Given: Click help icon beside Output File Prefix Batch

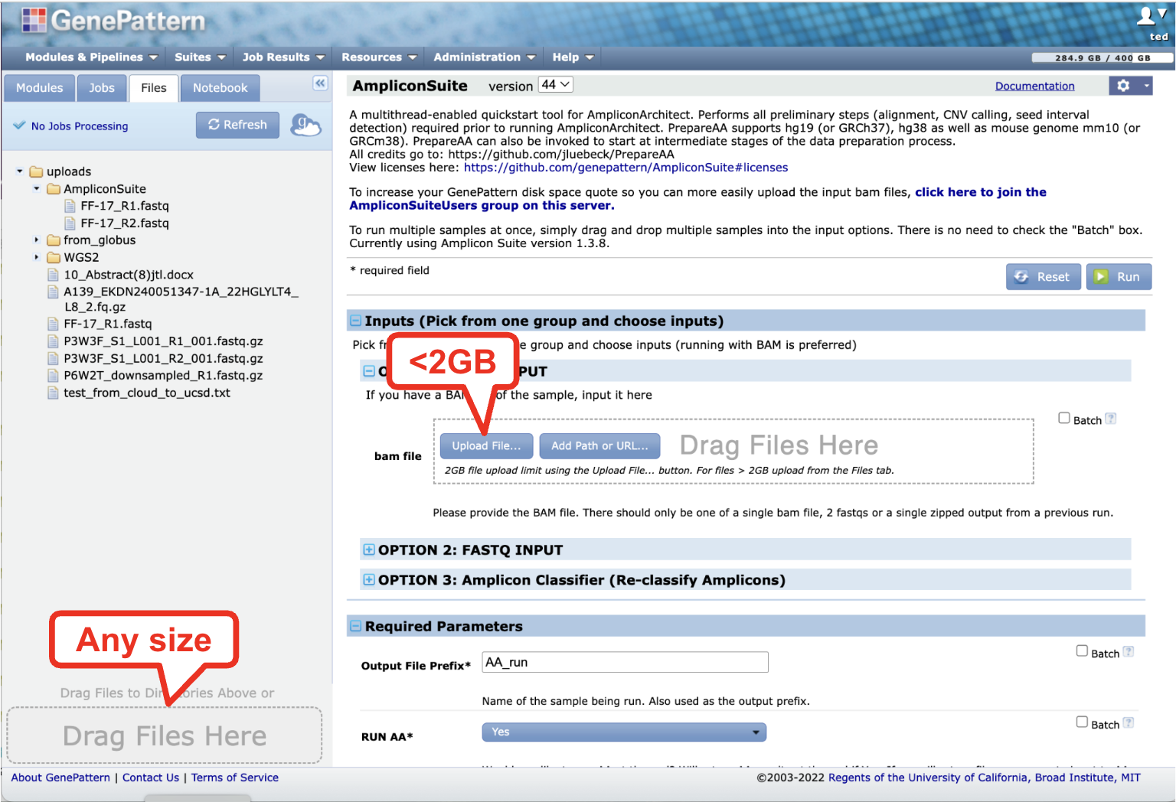Looking at the screenshot, I should pos(1129,652).
